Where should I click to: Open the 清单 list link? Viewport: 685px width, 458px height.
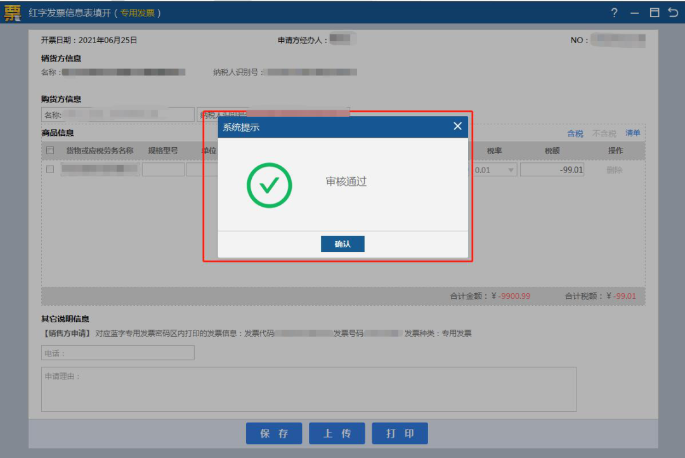(x=632, y=133)
